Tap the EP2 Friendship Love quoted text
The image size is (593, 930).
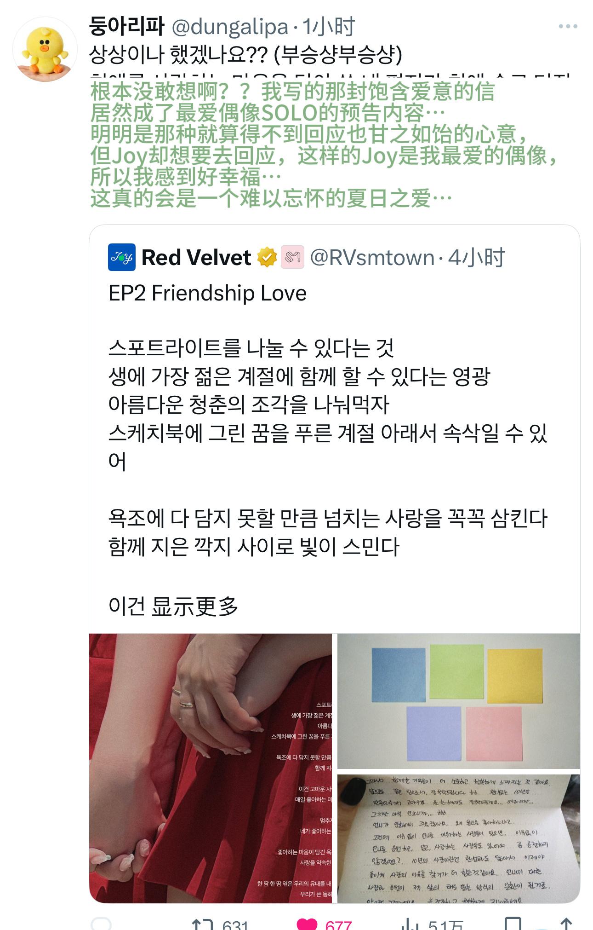tap(207, 293)
